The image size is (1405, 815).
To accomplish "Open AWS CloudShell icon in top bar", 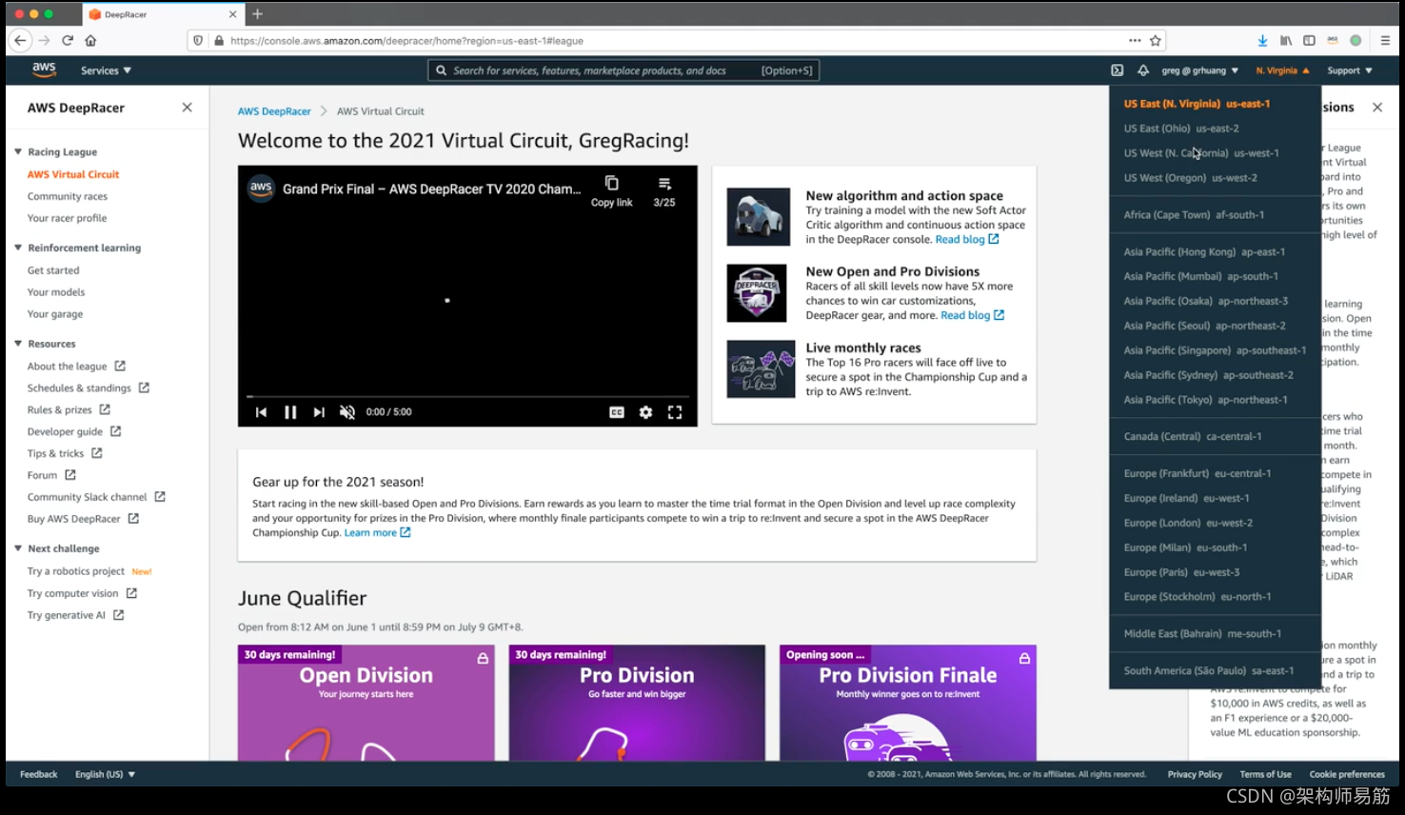I will (1117, 70).
